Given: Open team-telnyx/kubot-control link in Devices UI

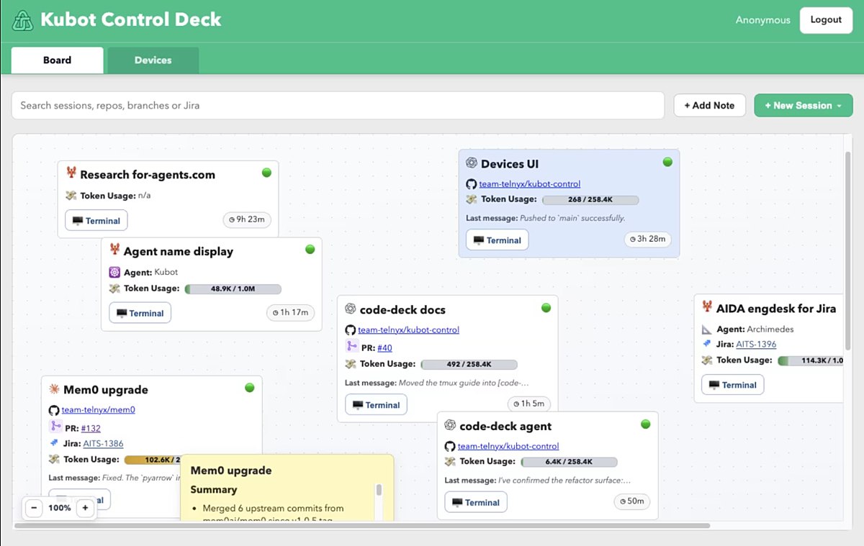Looking at the screenshot, I should pyautogui.click(x=530, y=183).
